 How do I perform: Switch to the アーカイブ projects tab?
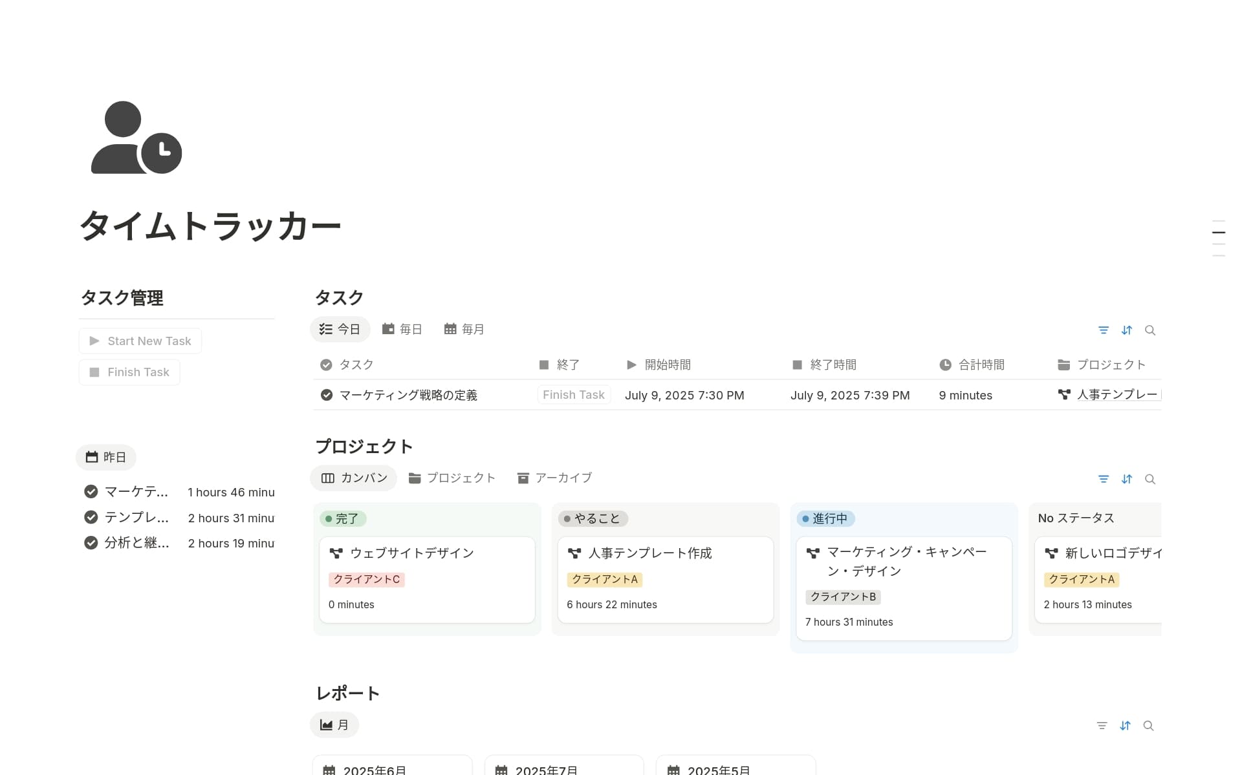555,478
